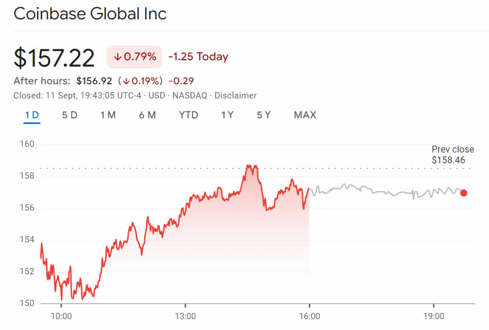Screen dimensions: 489x330
Task: Click the -1.25 Today change text
Action: click(198, 57)
